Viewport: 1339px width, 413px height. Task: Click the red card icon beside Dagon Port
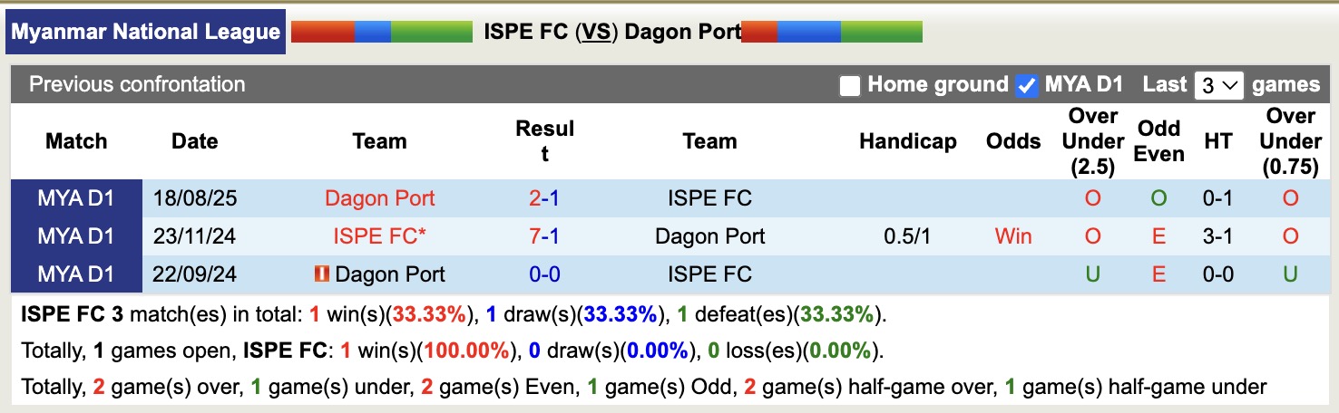[x=320, y=274]
